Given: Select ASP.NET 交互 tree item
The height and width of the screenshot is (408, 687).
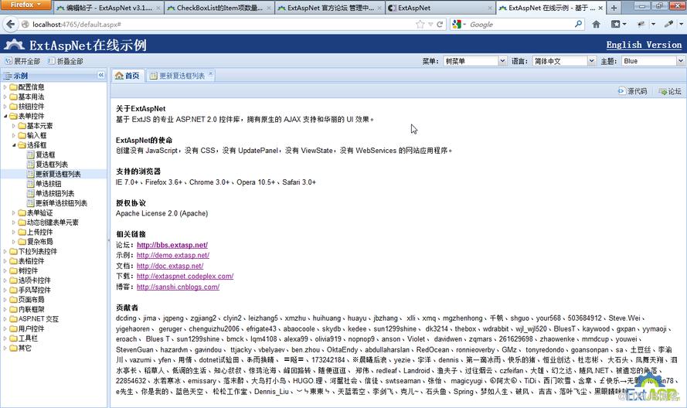Looking at the screenshot, I should 38,319.
